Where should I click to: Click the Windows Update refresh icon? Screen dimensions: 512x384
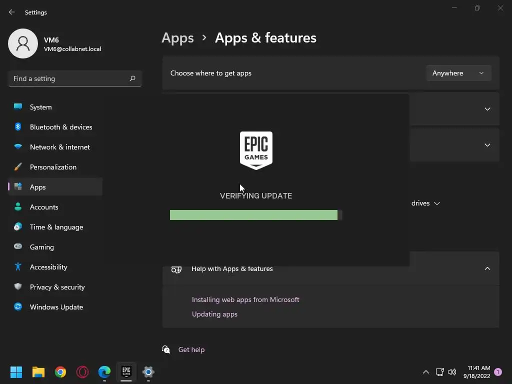click(x=18, y=306)
